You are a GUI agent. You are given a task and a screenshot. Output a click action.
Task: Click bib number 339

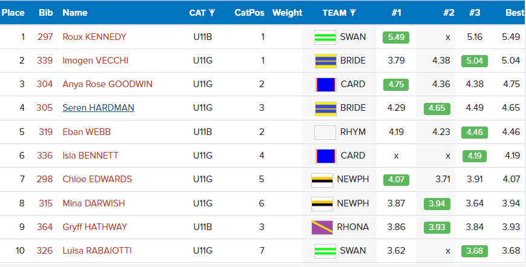[x=45, y=61]
